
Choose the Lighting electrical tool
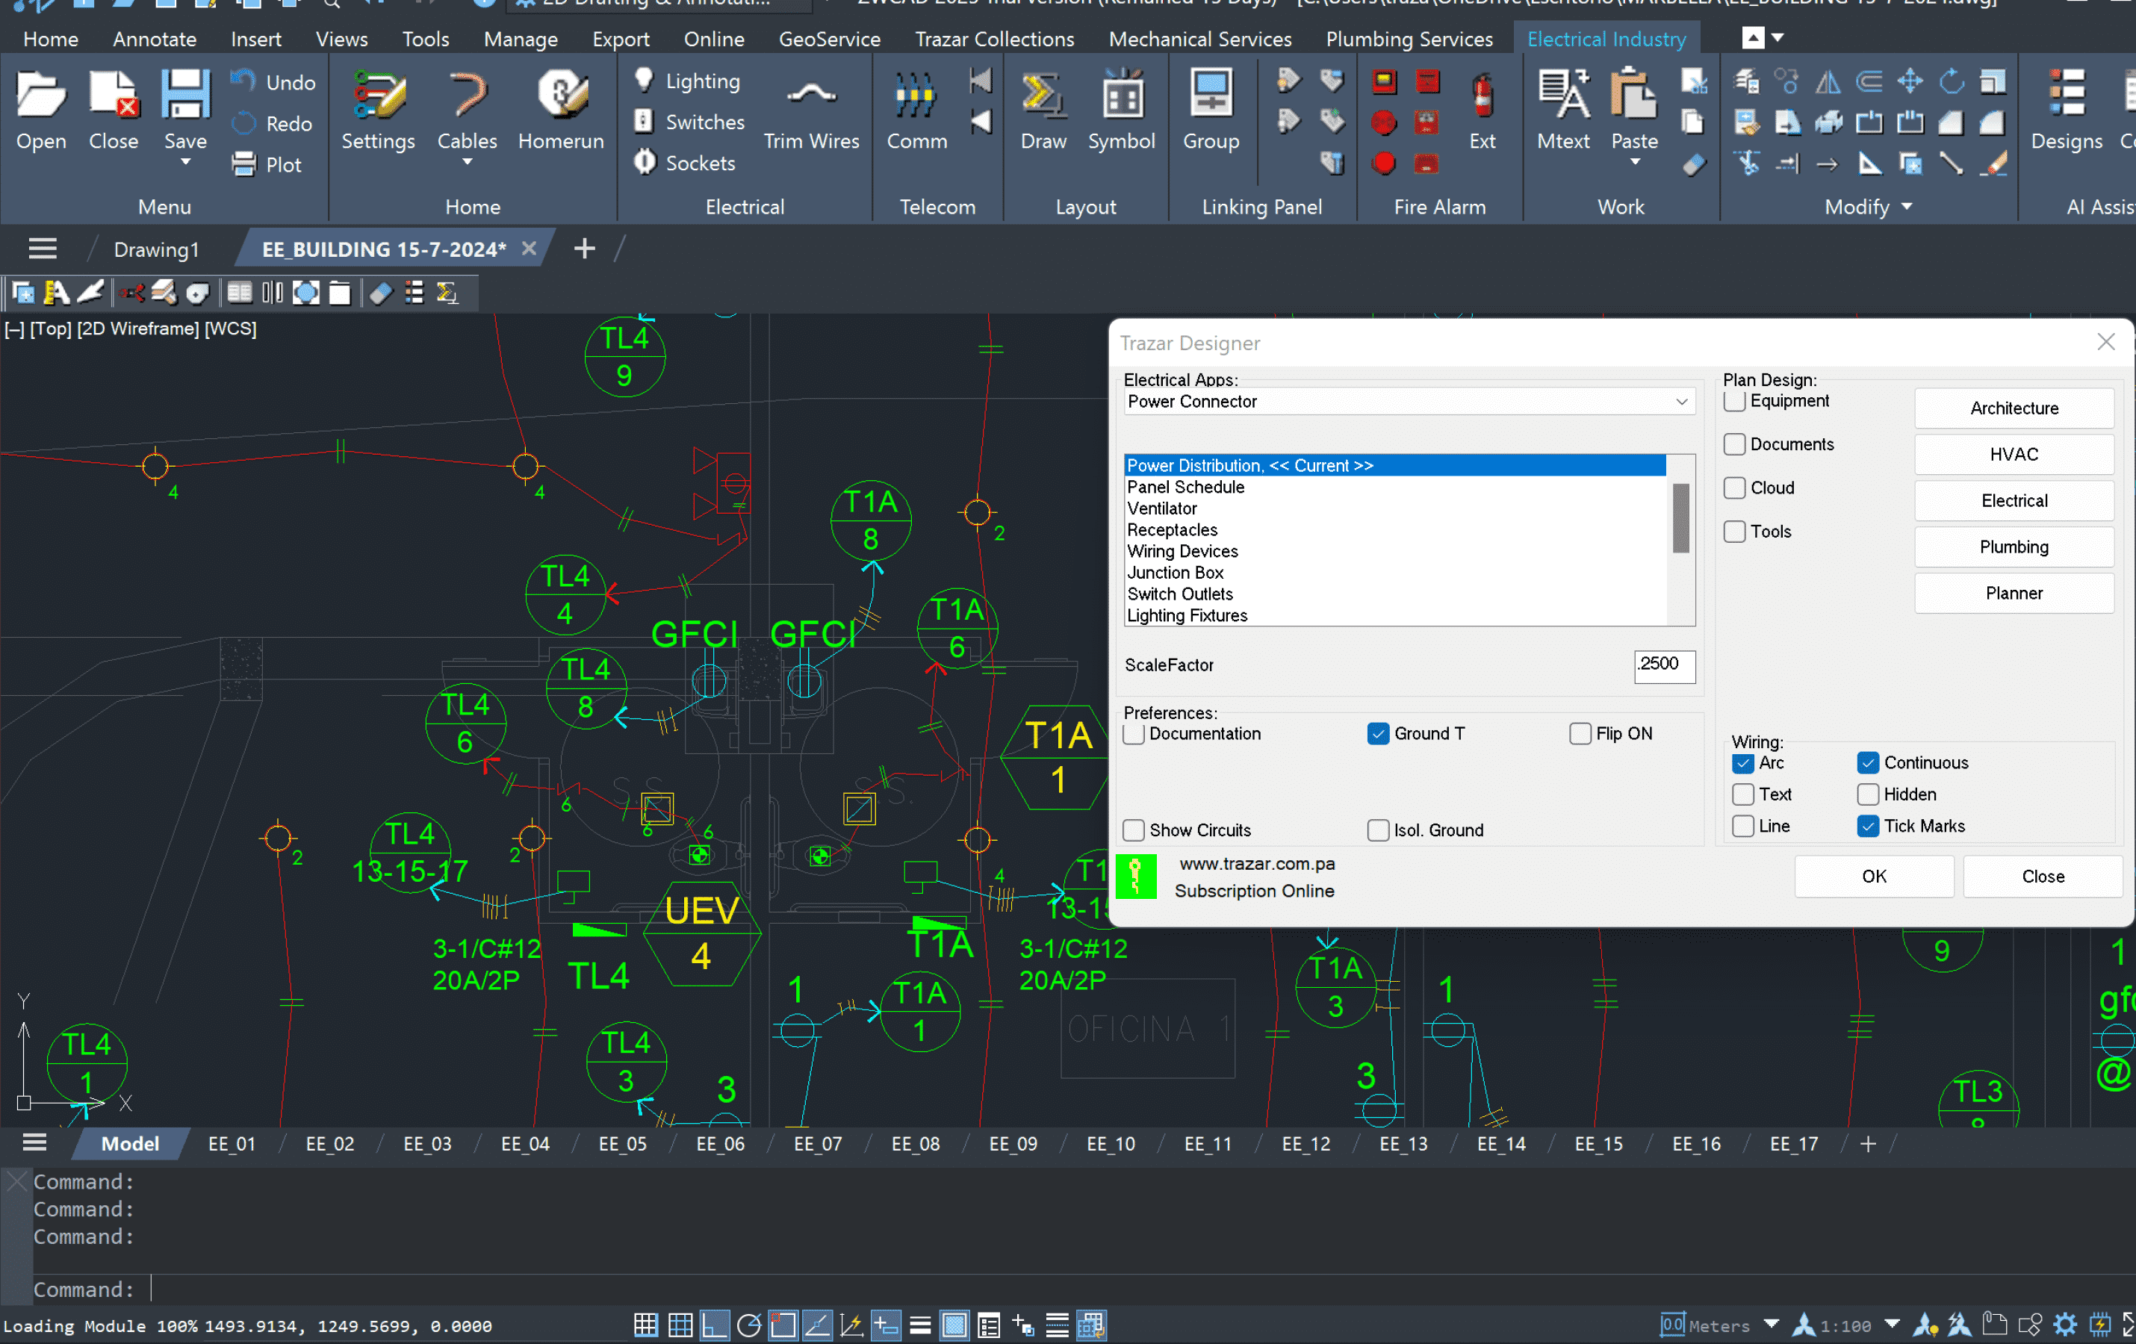(x=687, y=81)
